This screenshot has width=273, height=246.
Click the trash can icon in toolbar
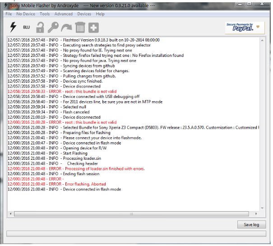(x=80, y=28)
